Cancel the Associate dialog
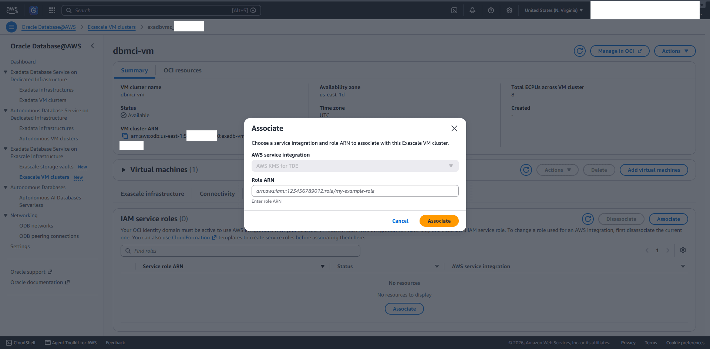The height and width of the screenshot is (349, 710). [x=400, y=221]
